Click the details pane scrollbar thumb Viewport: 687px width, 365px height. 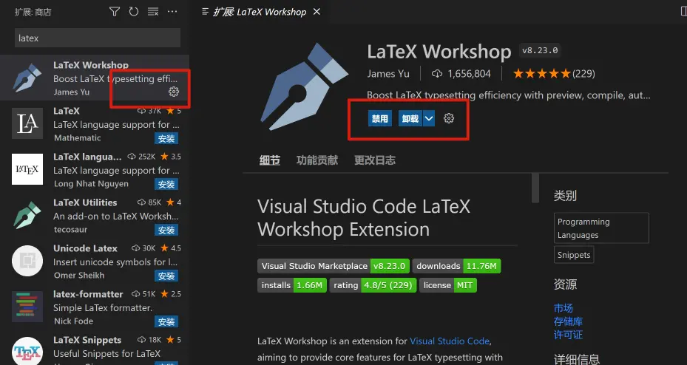coord(535,188)
